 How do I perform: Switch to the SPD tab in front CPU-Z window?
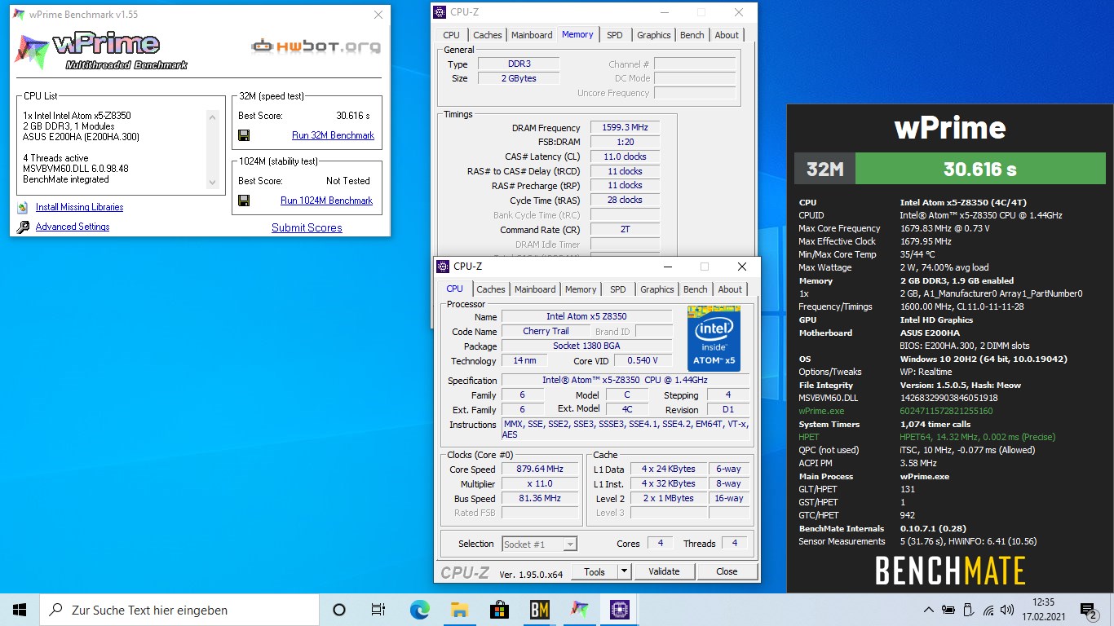(618, 289)
